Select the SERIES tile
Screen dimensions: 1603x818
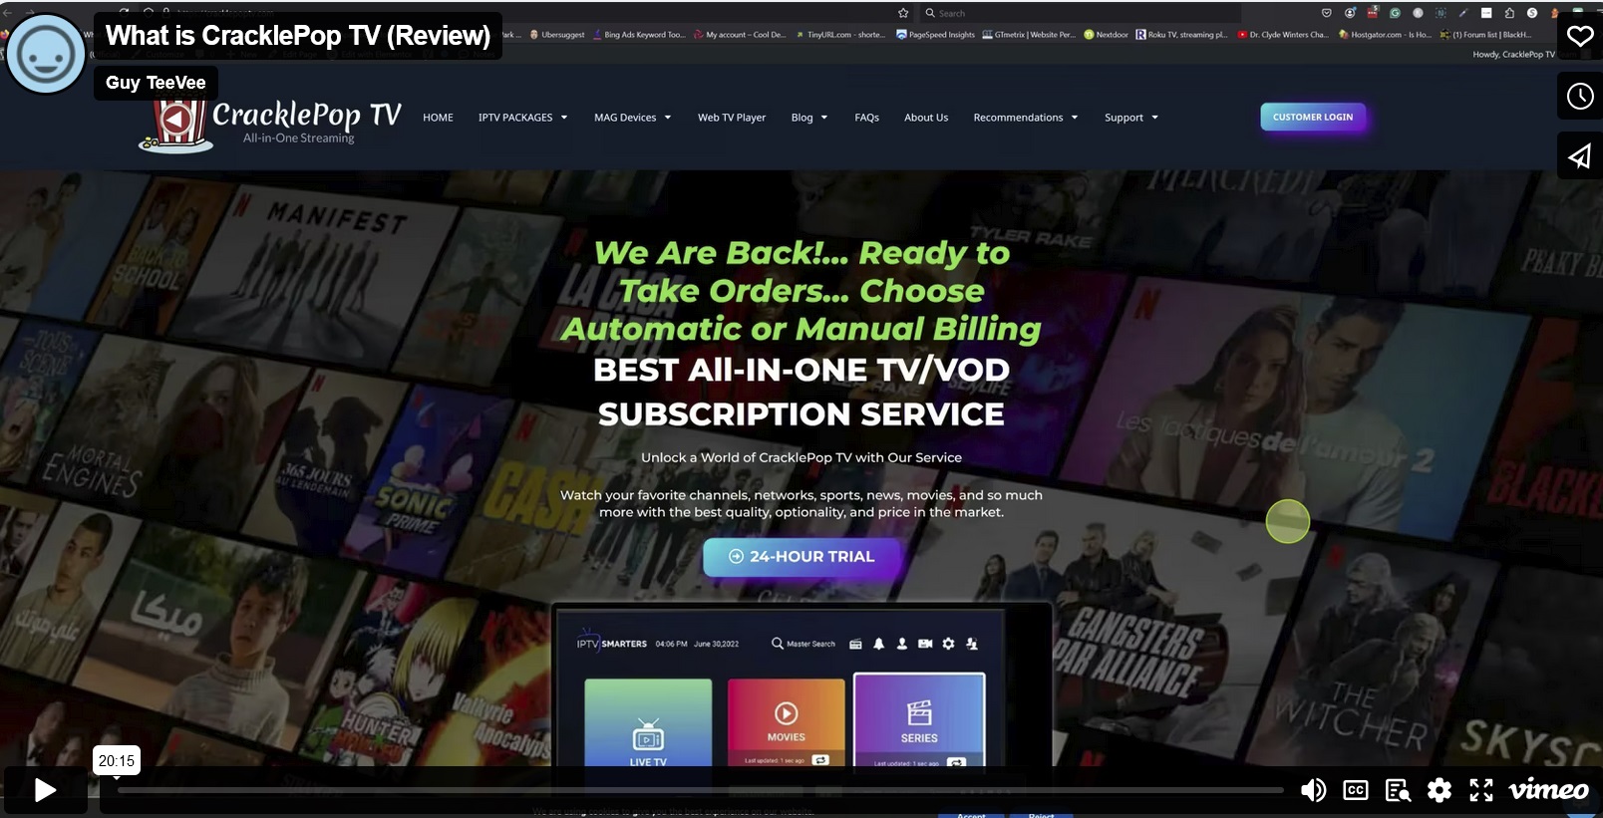point(919,721)
